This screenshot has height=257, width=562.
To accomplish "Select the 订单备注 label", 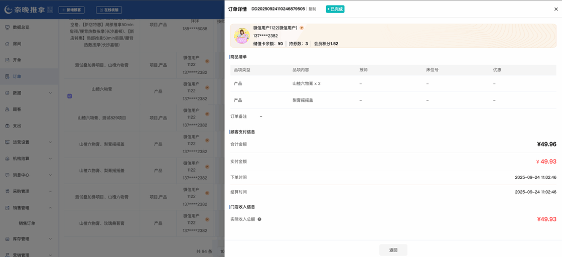I will point(239,116).
